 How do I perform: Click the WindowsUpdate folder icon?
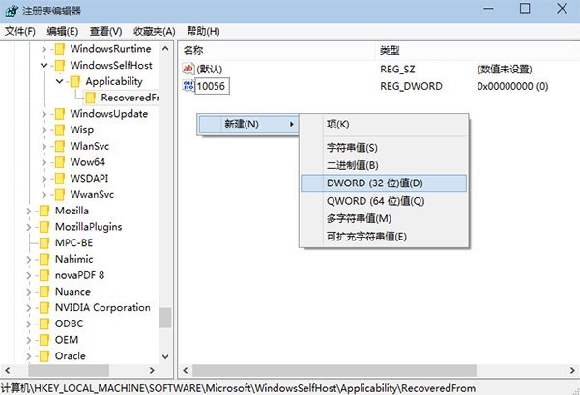[60, 114]
